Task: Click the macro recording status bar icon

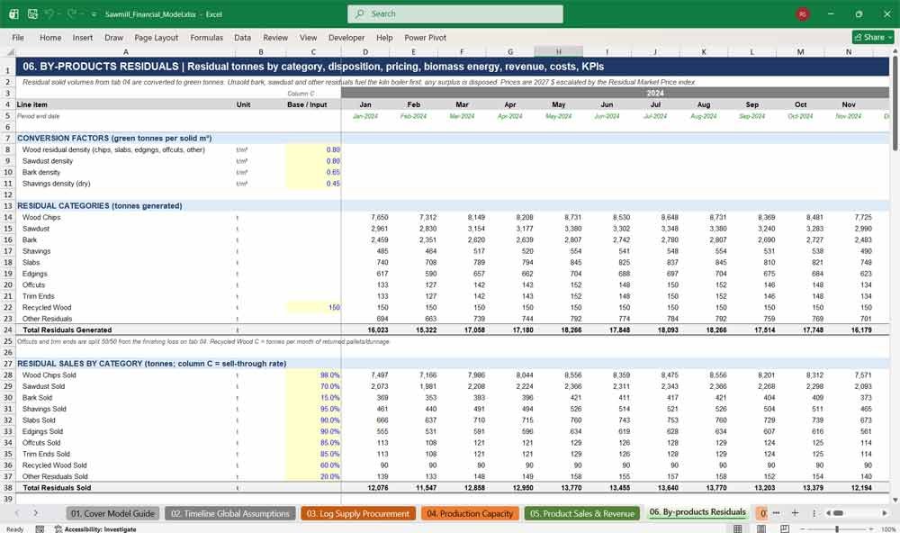Action: click(x=40, y=529)
